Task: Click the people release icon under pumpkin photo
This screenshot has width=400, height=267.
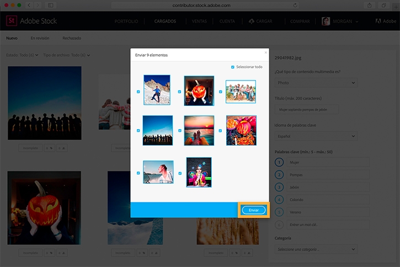Action: [62, 253]
